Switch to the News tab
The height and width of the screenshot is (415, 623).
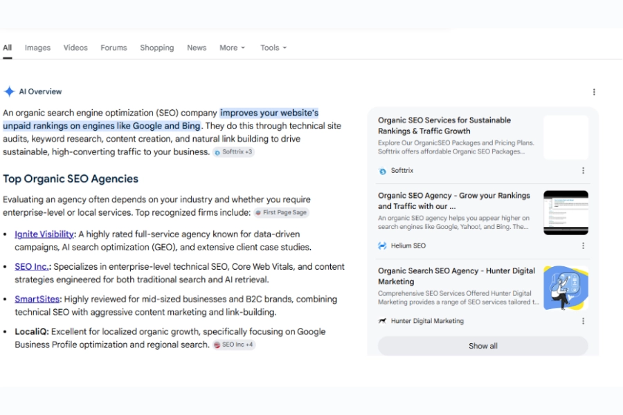click(x=197, y=48)
